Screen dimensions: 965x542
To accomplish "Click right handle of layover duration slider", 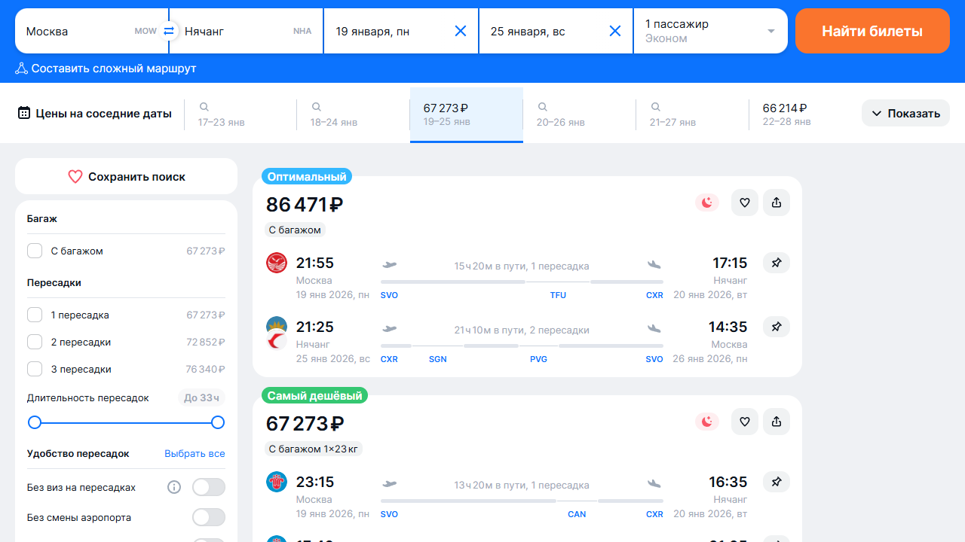I will point(218,422).
